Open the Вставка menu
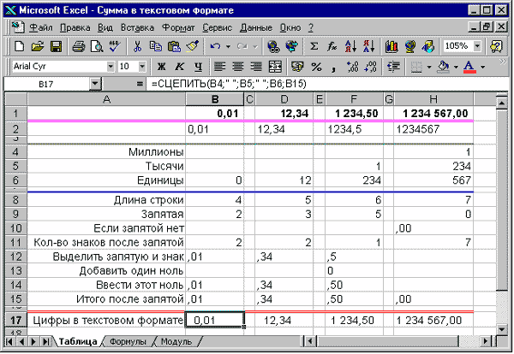Image resolution: width=514 pixels, height=354 pixels. (137, 28)
